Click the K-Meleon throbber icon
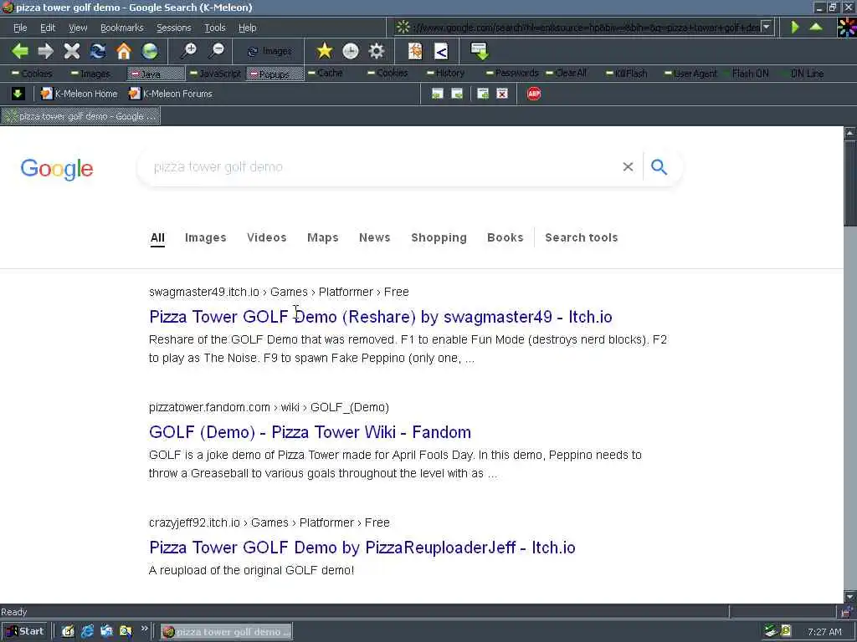Viewport: 857px width, 642px height. tap(847, 27)
